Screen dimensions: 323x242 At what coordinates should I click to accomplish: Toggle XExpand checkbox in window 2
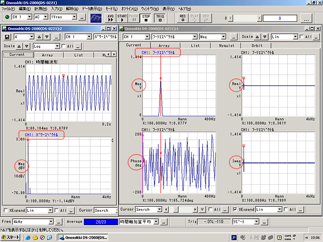(x=6, y=210)
